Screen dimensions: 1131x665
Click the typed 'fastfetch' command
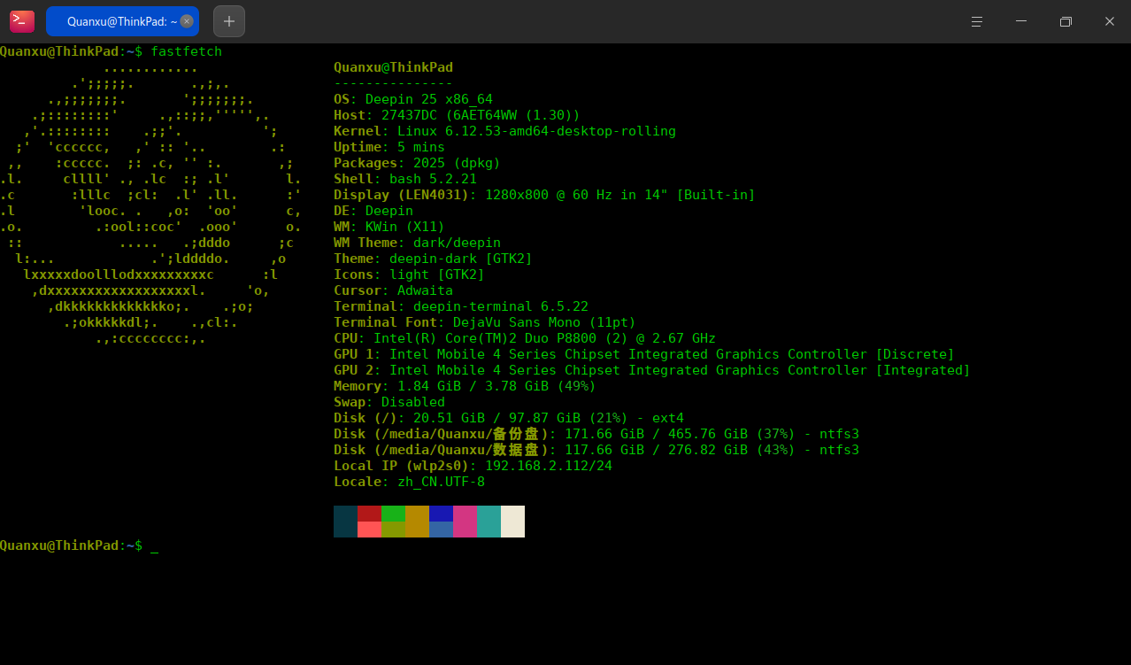[186, 51]
